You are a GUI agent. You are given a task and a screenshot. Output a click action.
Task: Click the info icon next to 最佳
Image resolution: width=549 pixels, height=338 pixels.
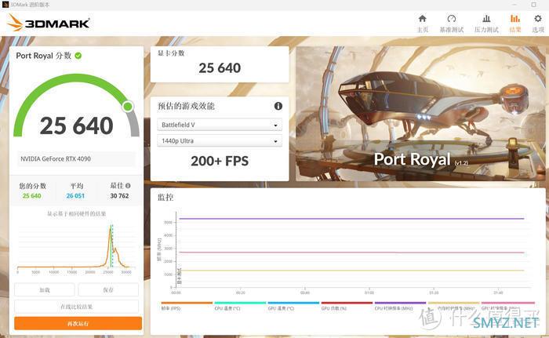(128, 186)
